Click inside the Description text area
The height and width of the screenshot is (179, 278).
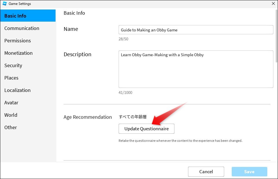click(x=196, y=69)
